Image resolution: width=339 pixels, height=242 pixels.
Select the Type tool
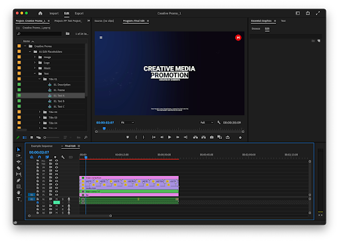19,199
